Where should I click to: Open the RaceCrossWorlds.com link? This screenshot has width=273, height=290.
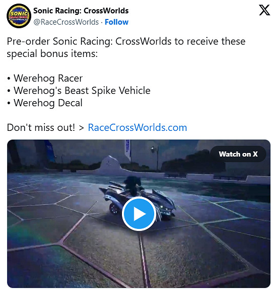tap(137, 127)
